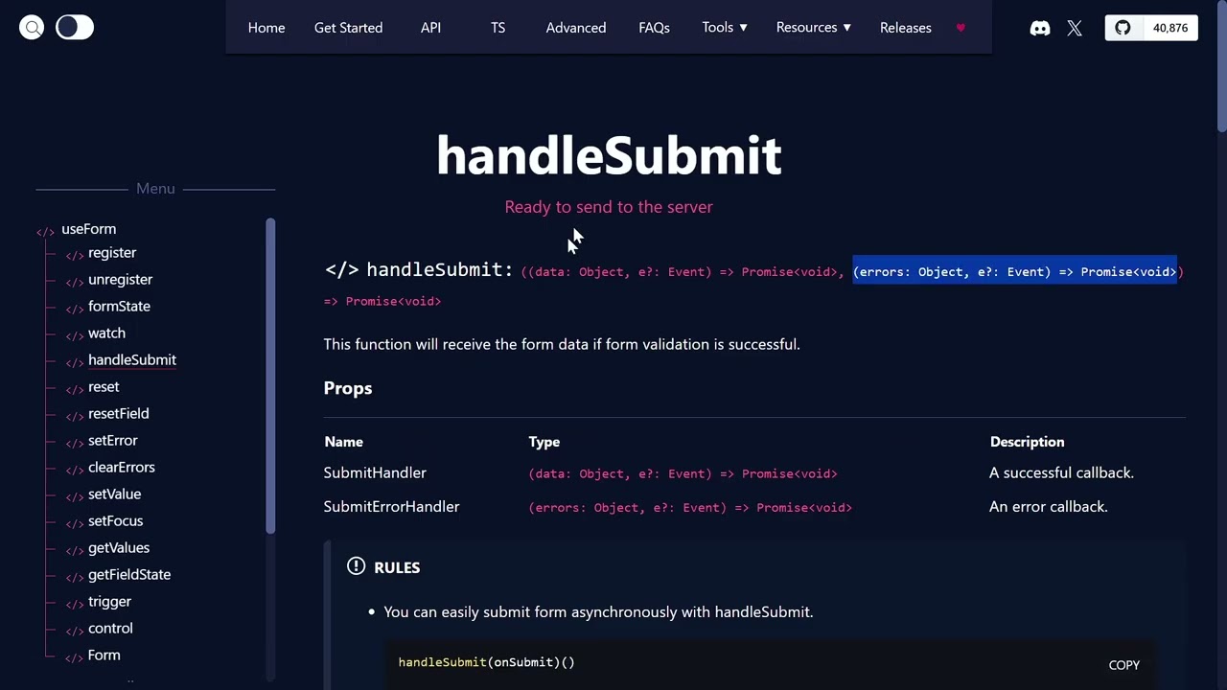Expand the Tools dropdown menu

(725, 28)
